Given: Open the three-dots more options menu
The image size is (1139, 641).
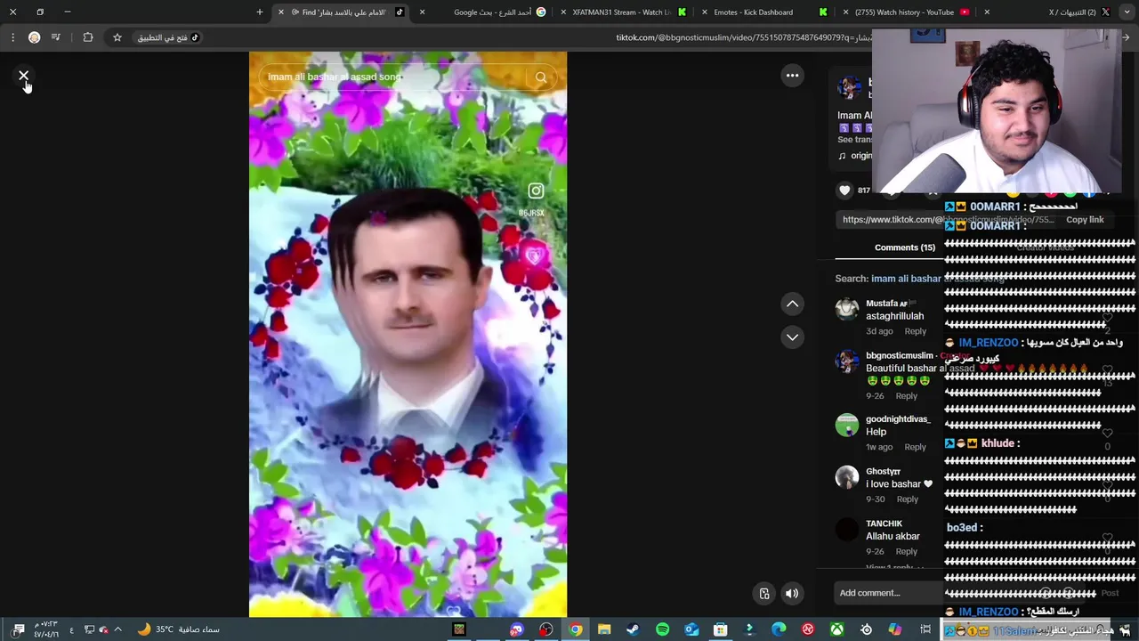Looking at the screenshot, I should [792, 76].
